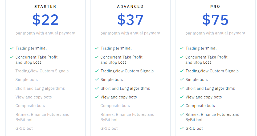Click the greyed-out Simple bots feature in Starter

27,80
